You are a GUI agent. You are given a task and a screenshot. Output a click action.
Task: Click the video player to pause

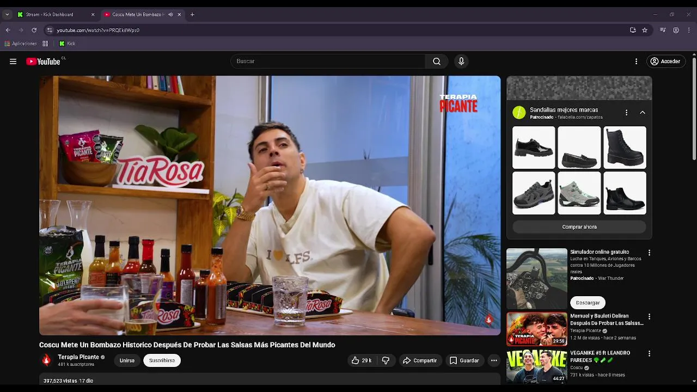click(x=270, y=205)
